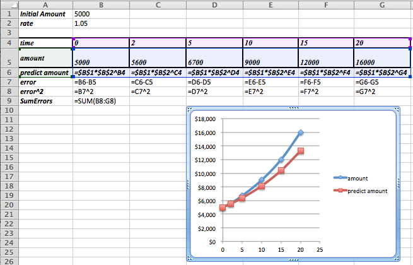Viewport: 413px width, 265px height.
Task: Click the predict amount formula in column D
Action: pyautogui.click(x=214, y=73)
